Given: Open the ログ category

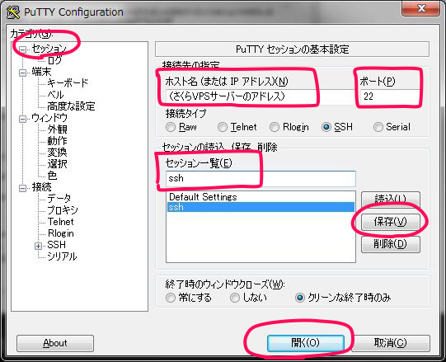Looking at the screenshot, I should (54, 60).
